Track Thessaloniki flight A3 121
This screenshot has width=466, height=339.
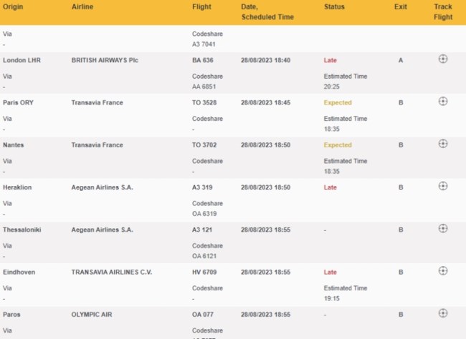[x=443, y=229]
